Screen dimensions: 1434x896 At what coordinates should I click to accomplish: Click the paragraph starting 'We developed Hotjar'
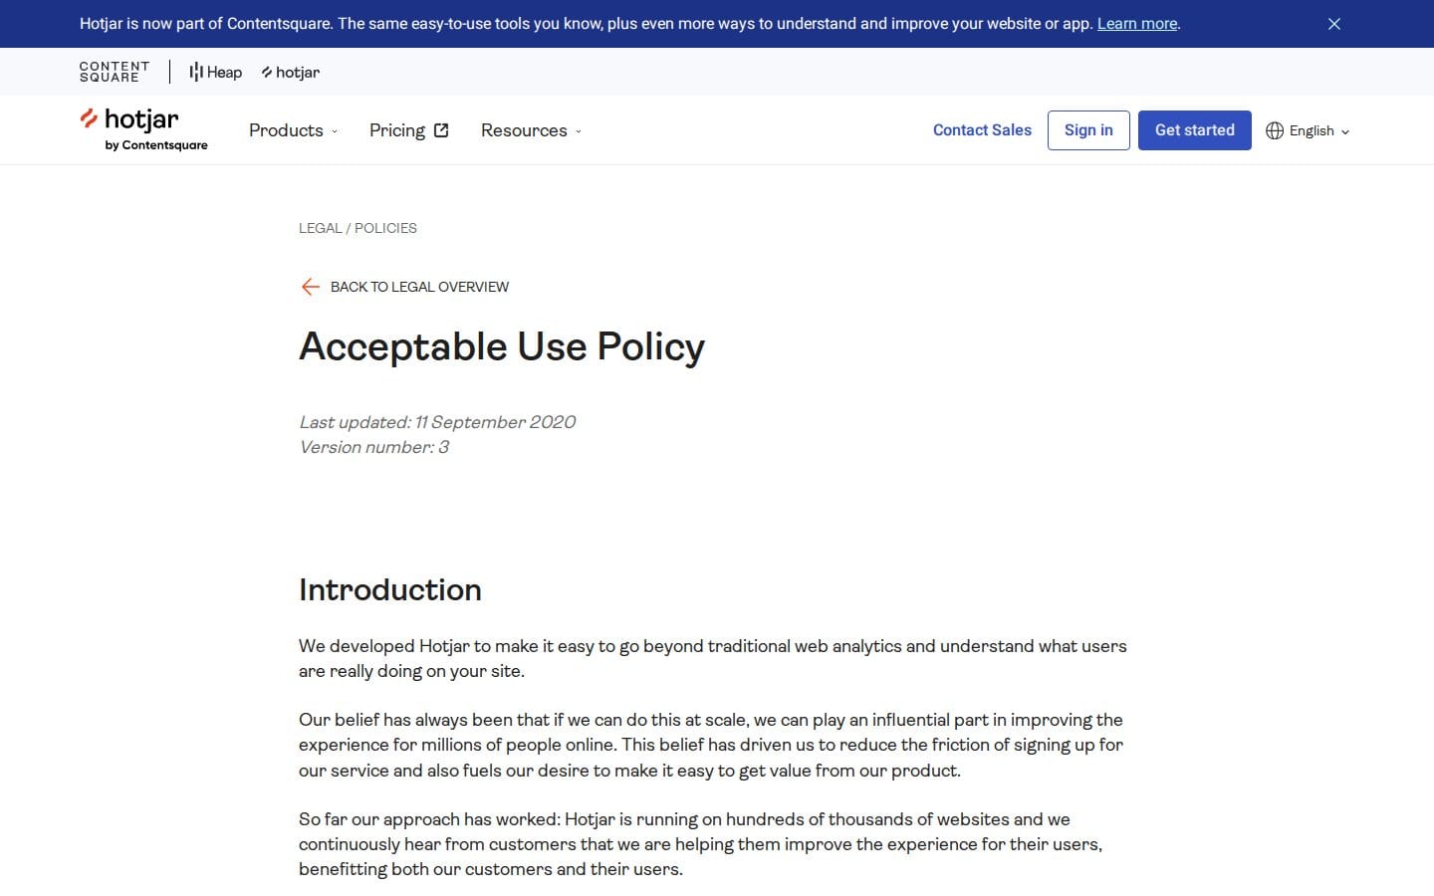click(x=713, y=658)
